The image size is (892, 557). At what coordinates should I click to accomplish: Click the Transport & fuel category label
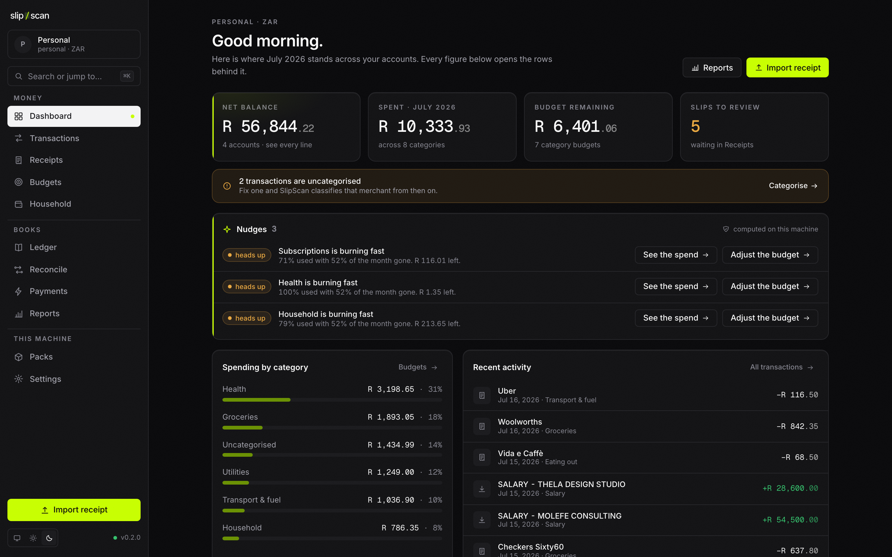251,500
